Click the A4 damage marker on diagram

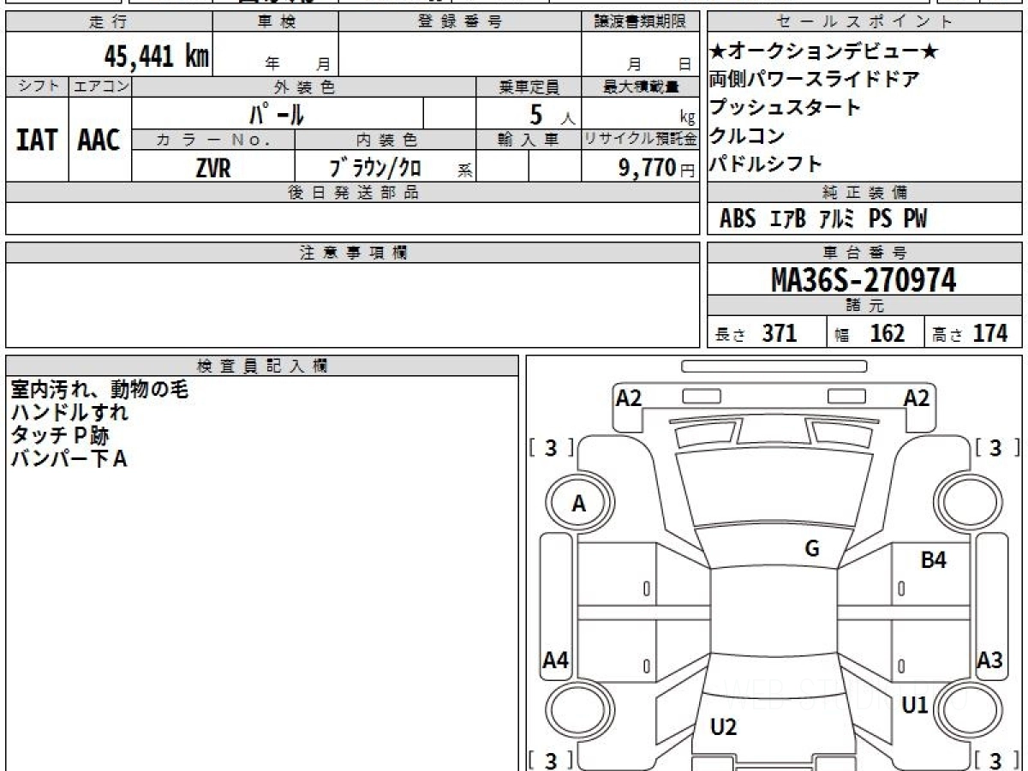coord(556,660)
